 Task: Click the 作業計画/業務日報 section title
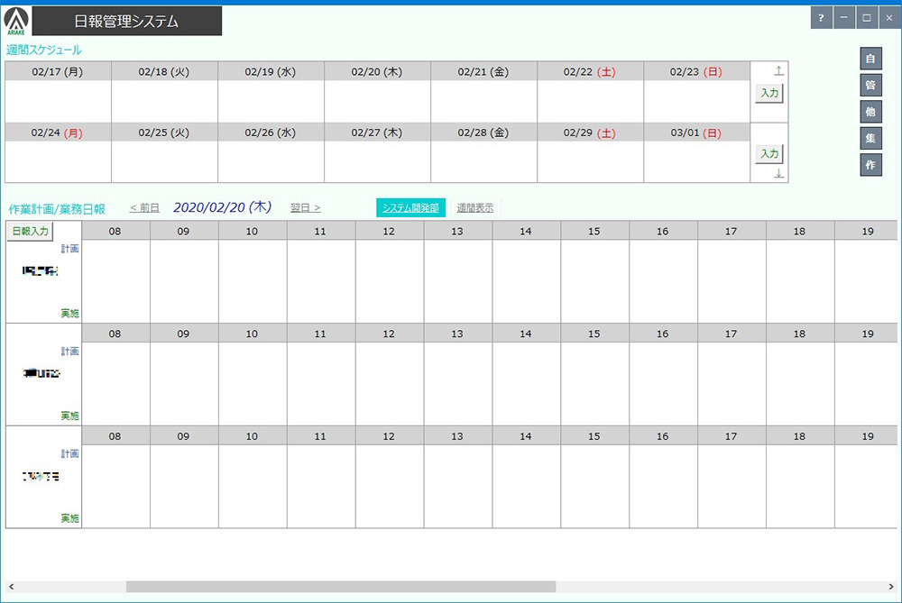pos(57,209)
